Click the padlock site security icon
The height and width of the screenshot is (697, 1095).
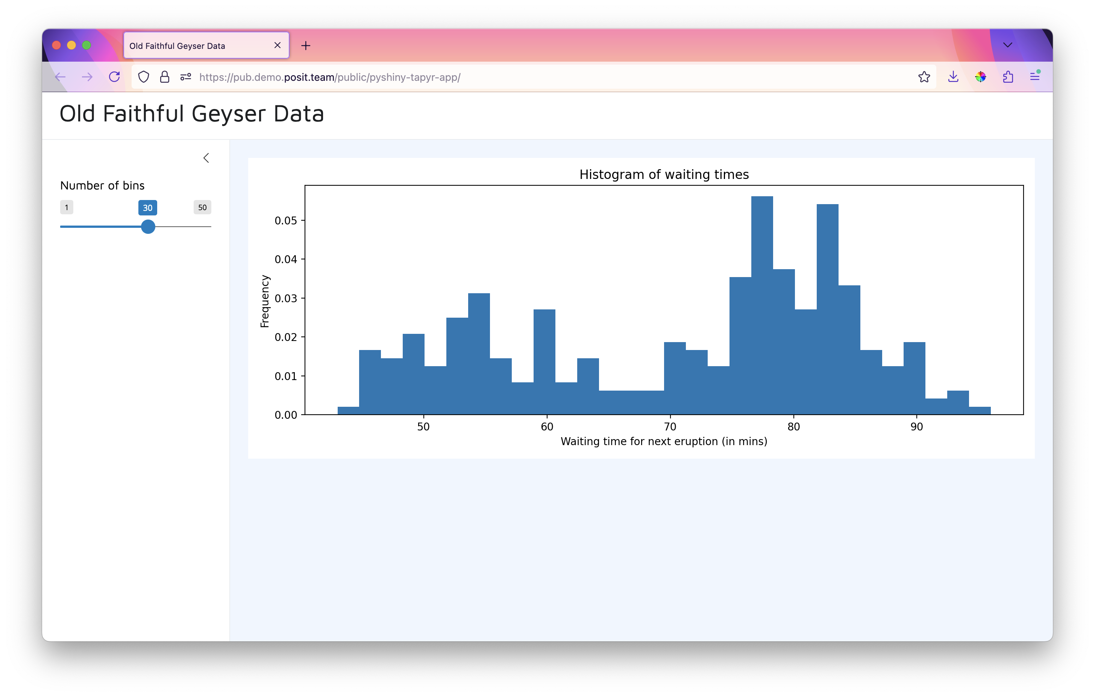point(165,77)
